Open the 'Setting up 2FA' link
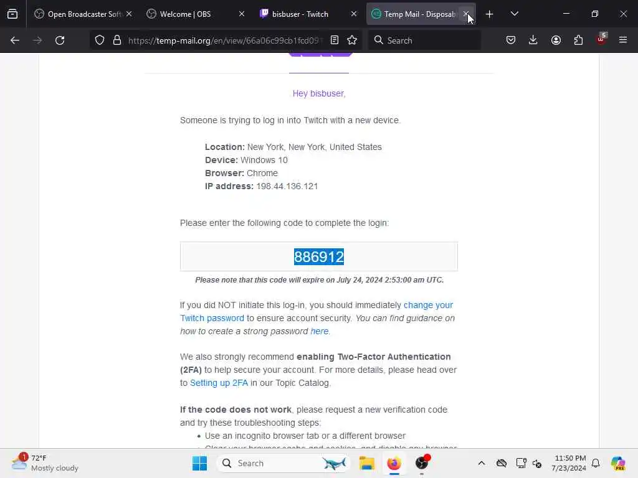638x478 pixels. (219, 383)
